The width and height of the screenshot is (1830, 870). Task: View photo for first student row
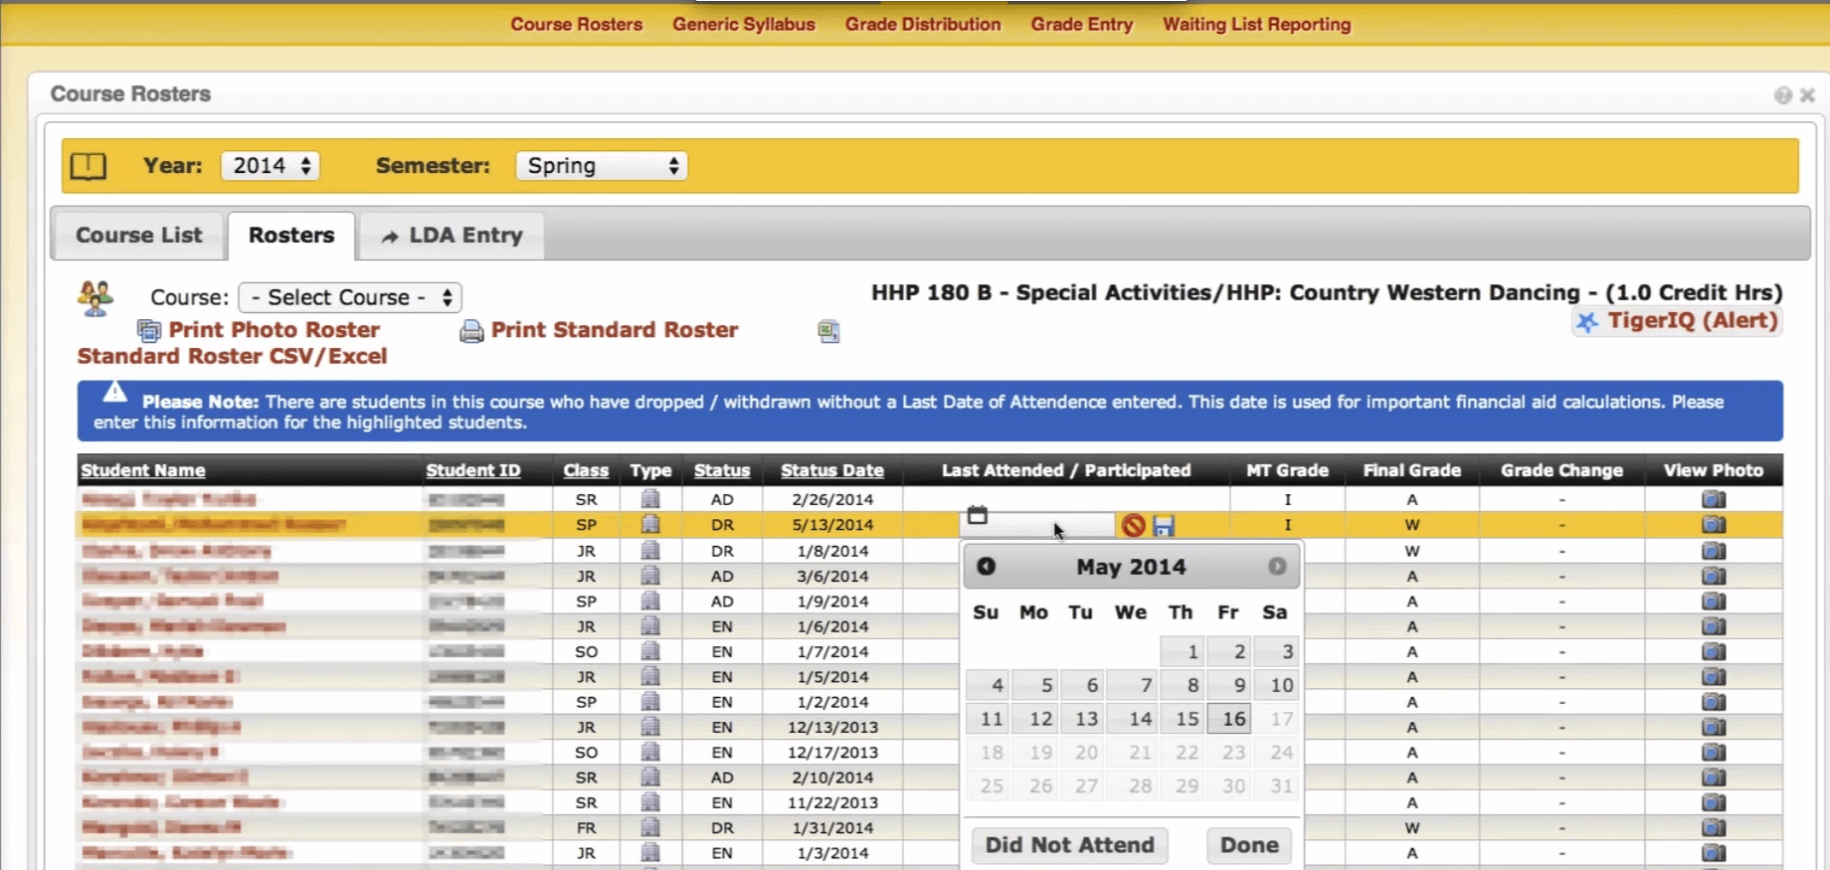1713,499
